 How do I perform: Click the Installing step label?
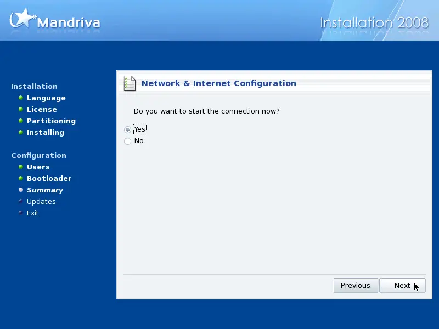pyautogui.click(x=46, y=133)
